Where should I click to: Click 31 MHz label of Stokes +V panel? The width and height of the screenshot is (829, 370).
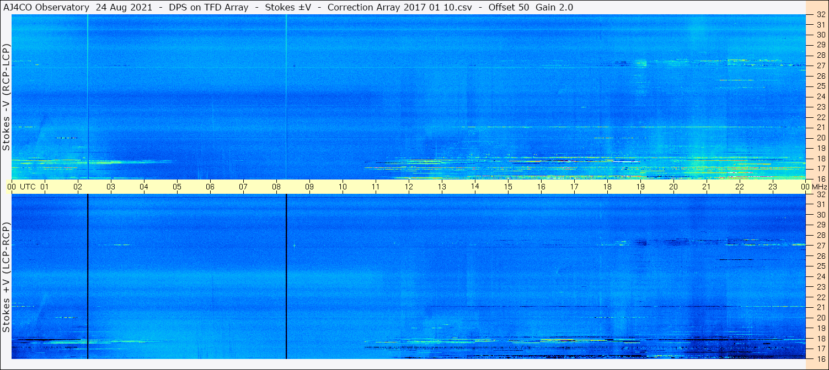coord(820,204)
